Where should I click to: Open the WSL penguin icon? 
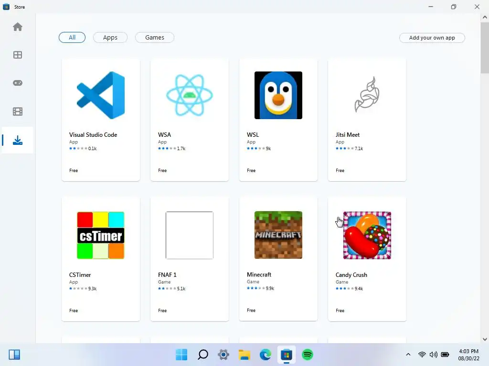point(278,95)
